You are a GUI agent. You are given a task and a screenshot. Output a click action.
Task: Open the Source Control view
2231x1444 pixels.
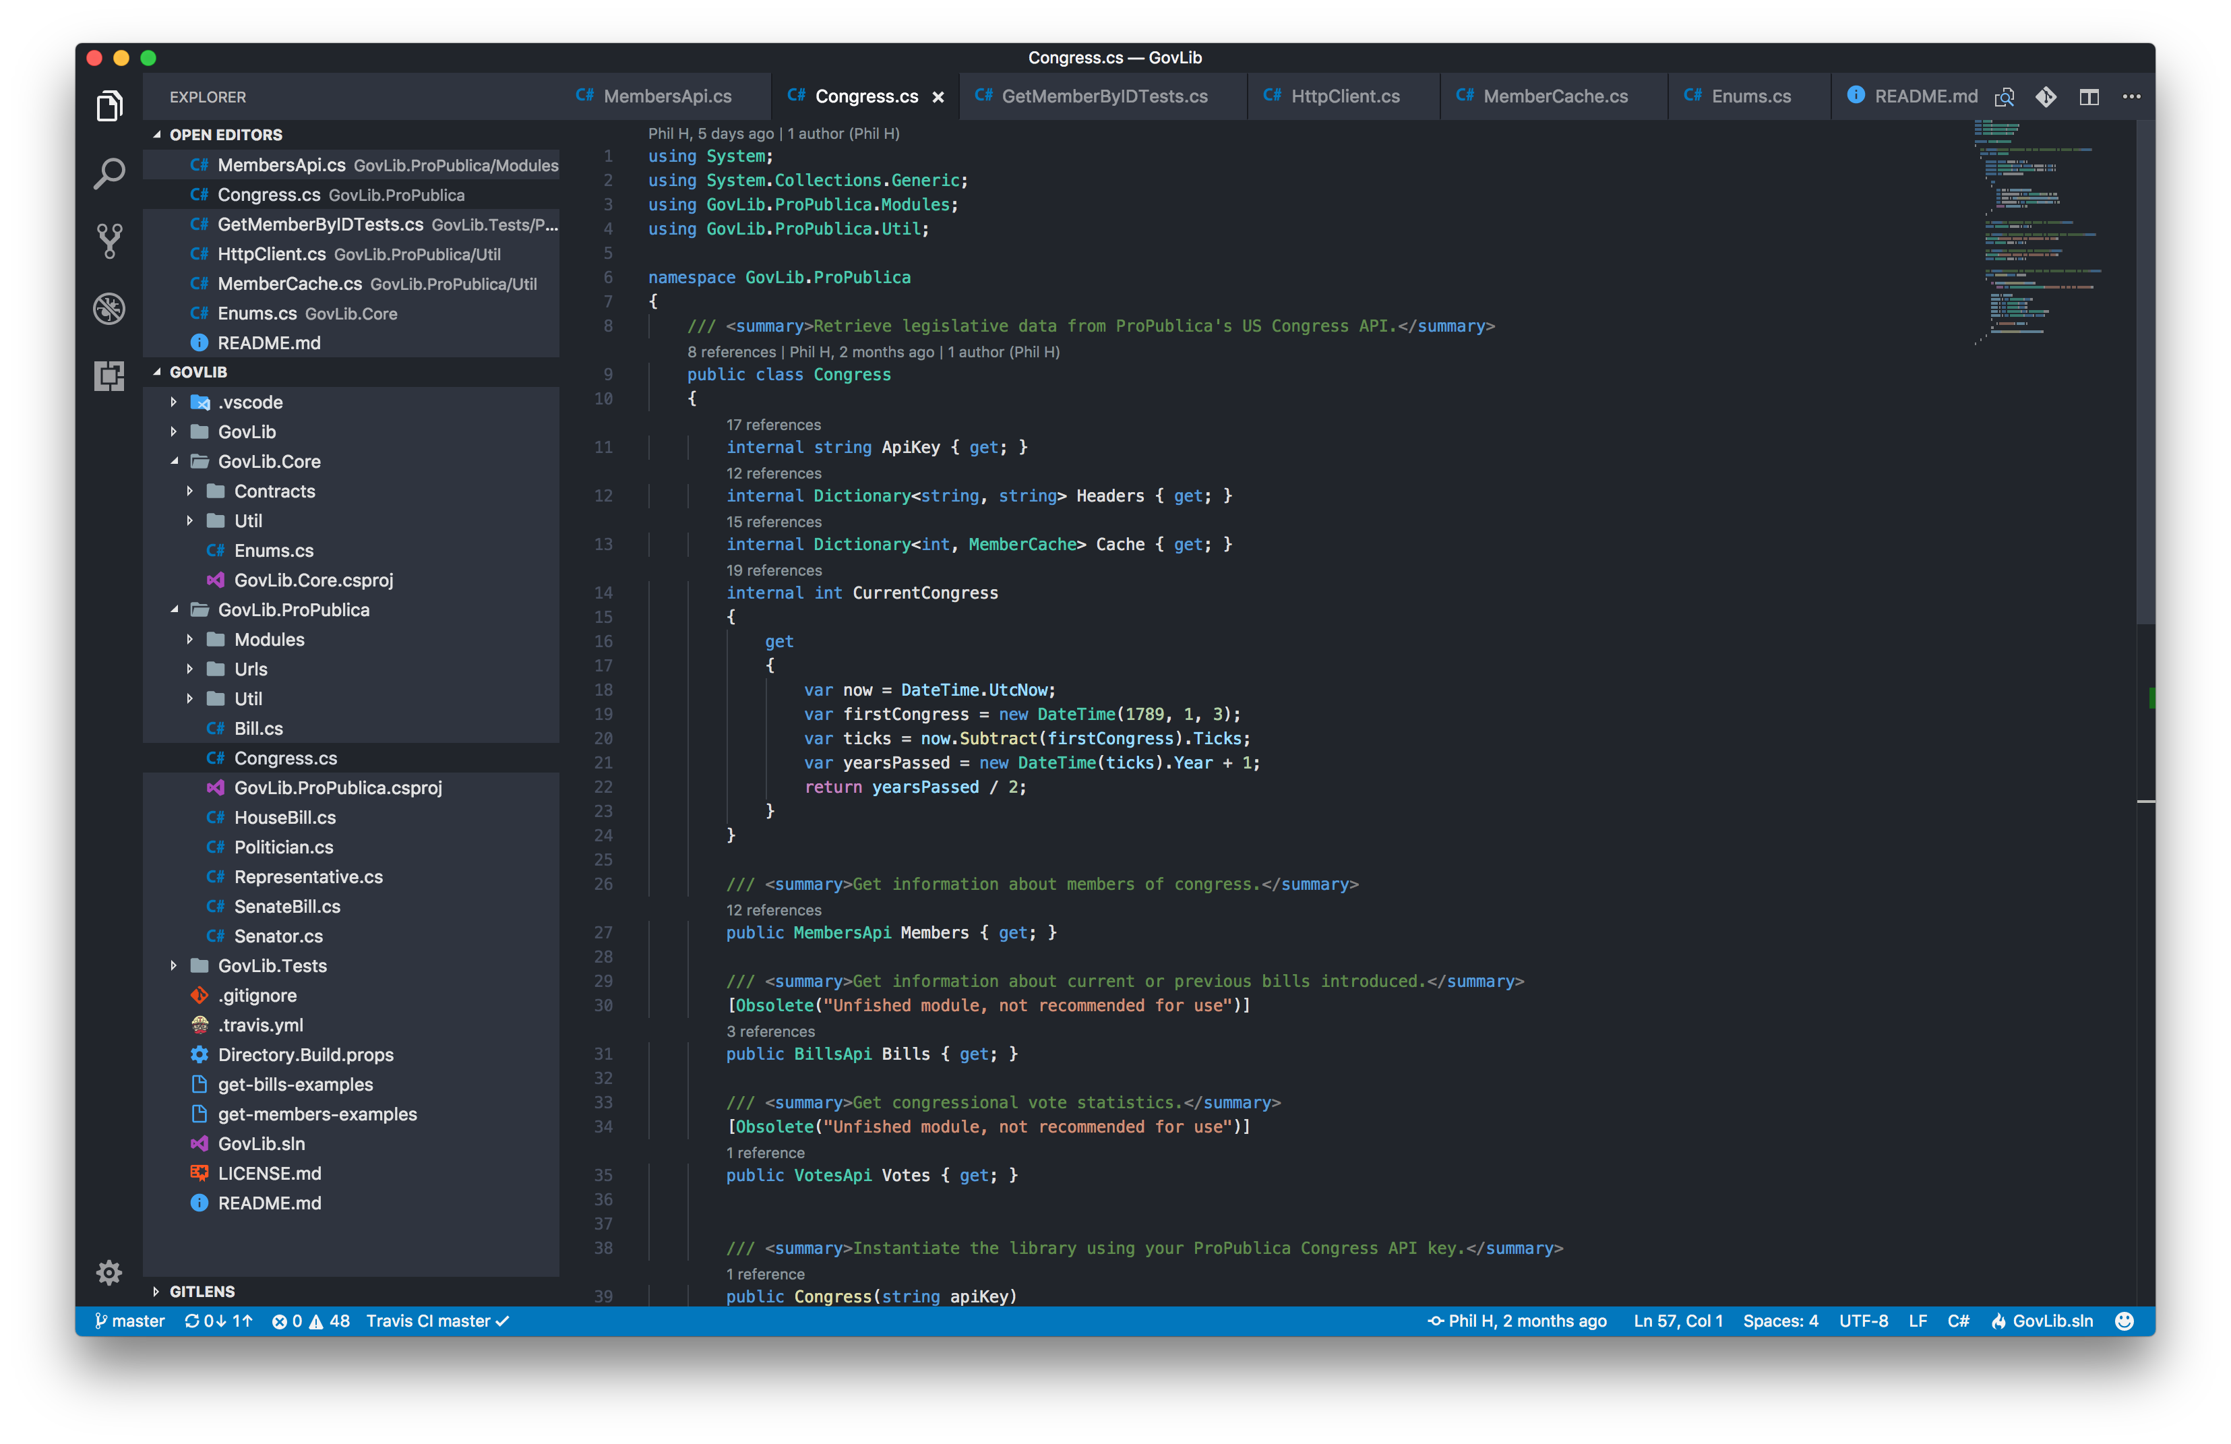[x=109, y=241]
